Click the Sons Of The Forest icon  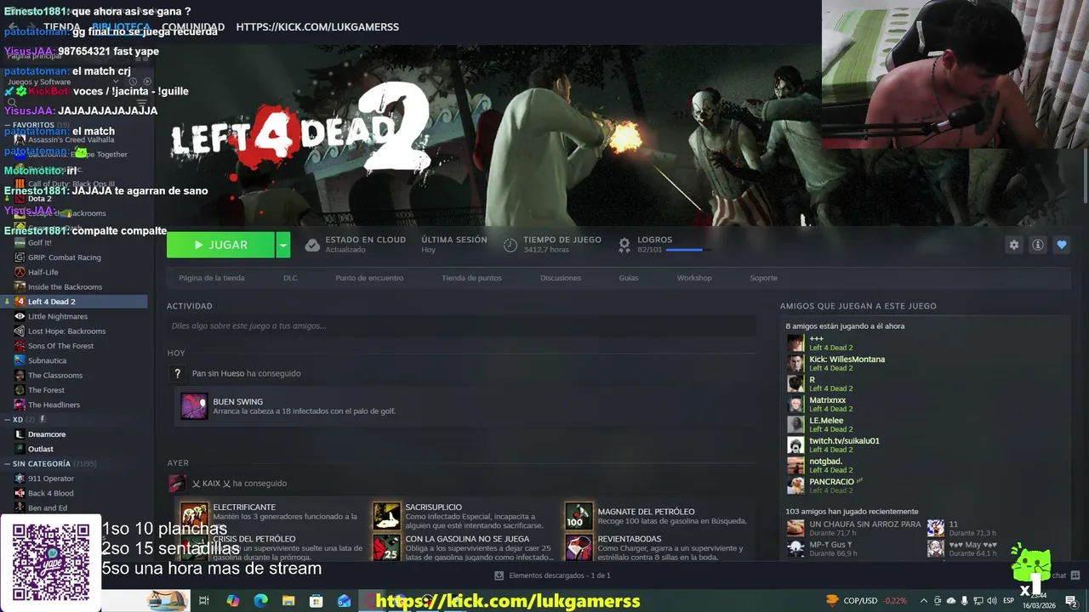tap(20, 346)
